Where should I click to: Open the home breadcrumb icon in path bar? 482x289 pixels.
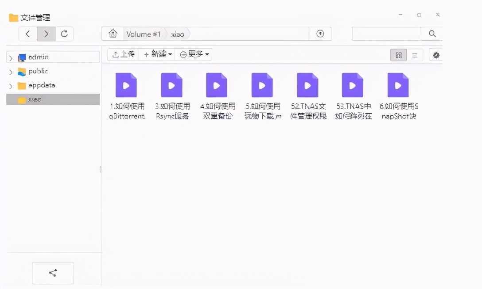113,34
